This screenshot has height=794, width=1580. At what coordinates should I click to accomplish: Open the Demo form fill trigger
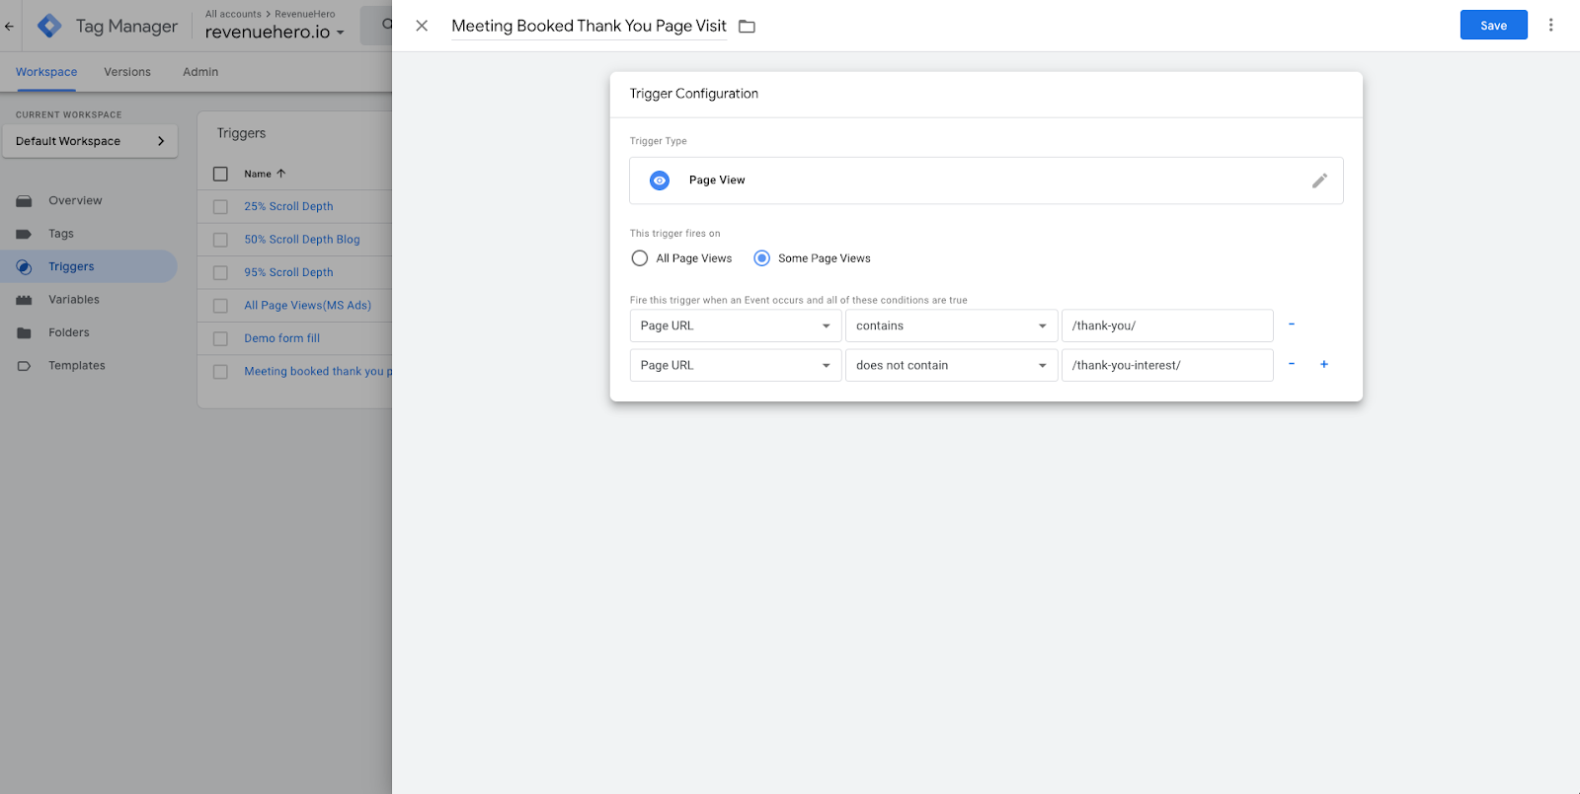(282, 338)
